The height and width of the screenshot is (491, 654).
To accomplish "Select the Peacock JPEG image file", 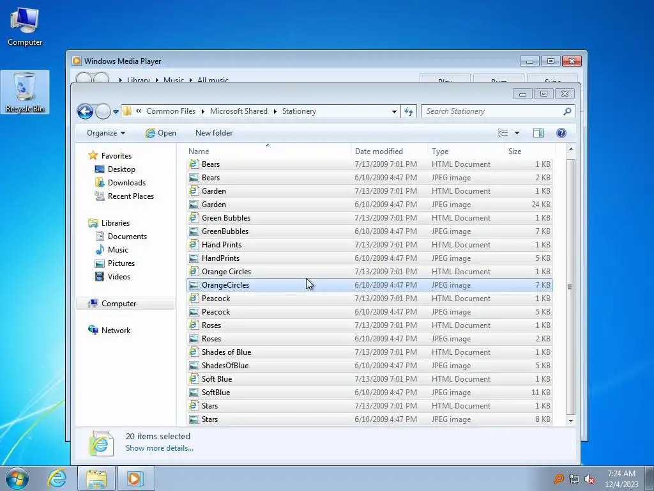I will pyautogui.click(x=370, y=312).
